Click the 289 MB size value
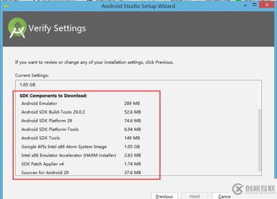Screen dimensions: 277x199 click(132, 103)
